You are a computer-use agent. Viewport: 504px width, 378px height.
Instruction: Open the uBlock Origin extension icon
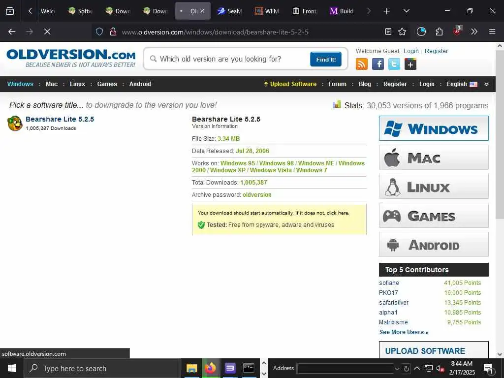(x=457, y=31)
